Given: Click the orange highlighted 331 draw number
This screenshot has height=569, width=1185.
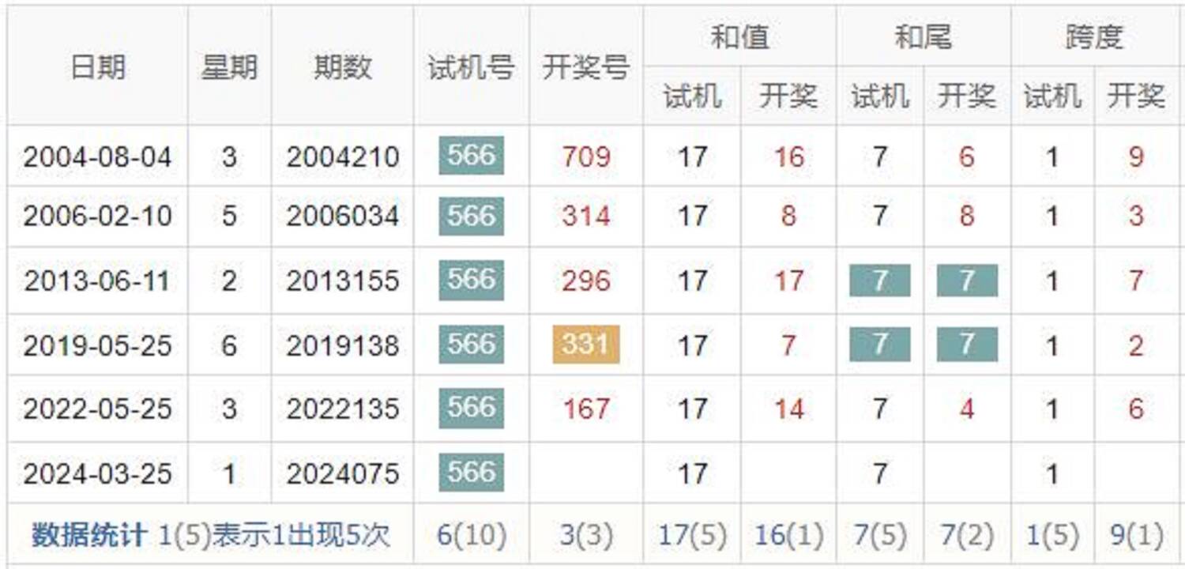Looking at the screenshot, I should tap(585, 345).
